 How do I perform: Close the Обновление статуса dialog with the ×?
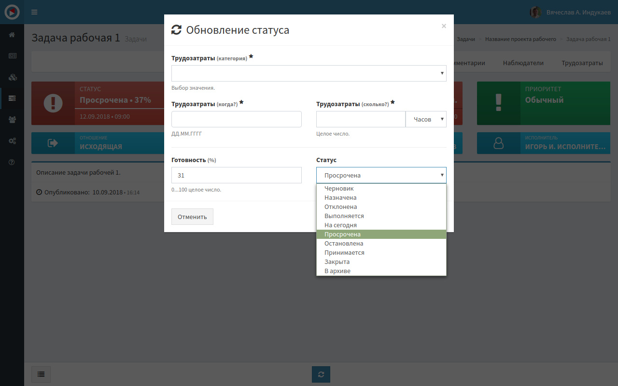pos(444,26)
